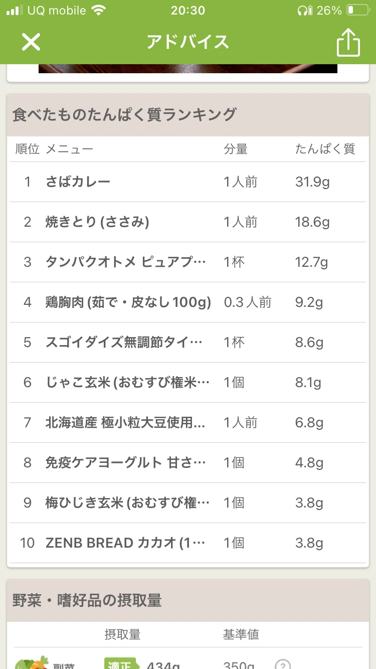
Task: Tap the share icon in the header
Action: pos(348,42)
